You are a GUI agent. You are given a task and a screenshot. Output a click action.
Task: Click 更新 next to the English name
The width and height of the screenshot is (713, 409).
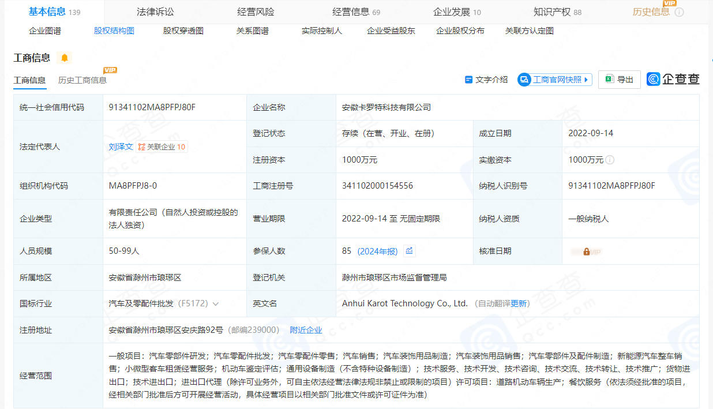(x=519, y=303)
